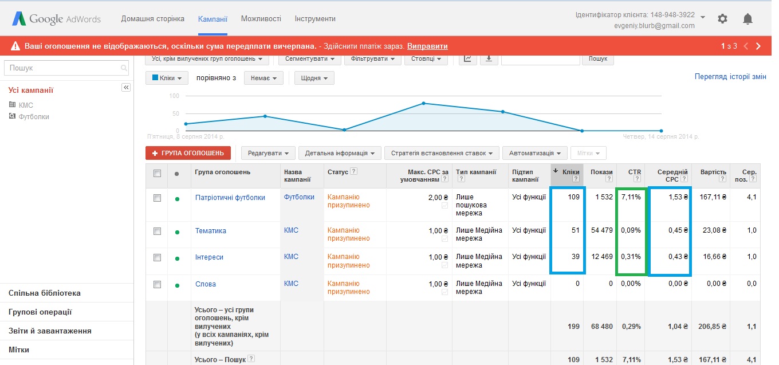
Task: Open help icon for Кліки column
Action: tap(576, 179)
